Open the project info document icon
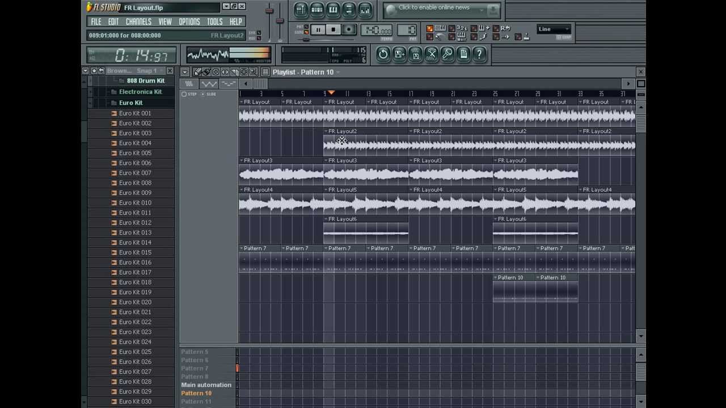 (463, 54)
